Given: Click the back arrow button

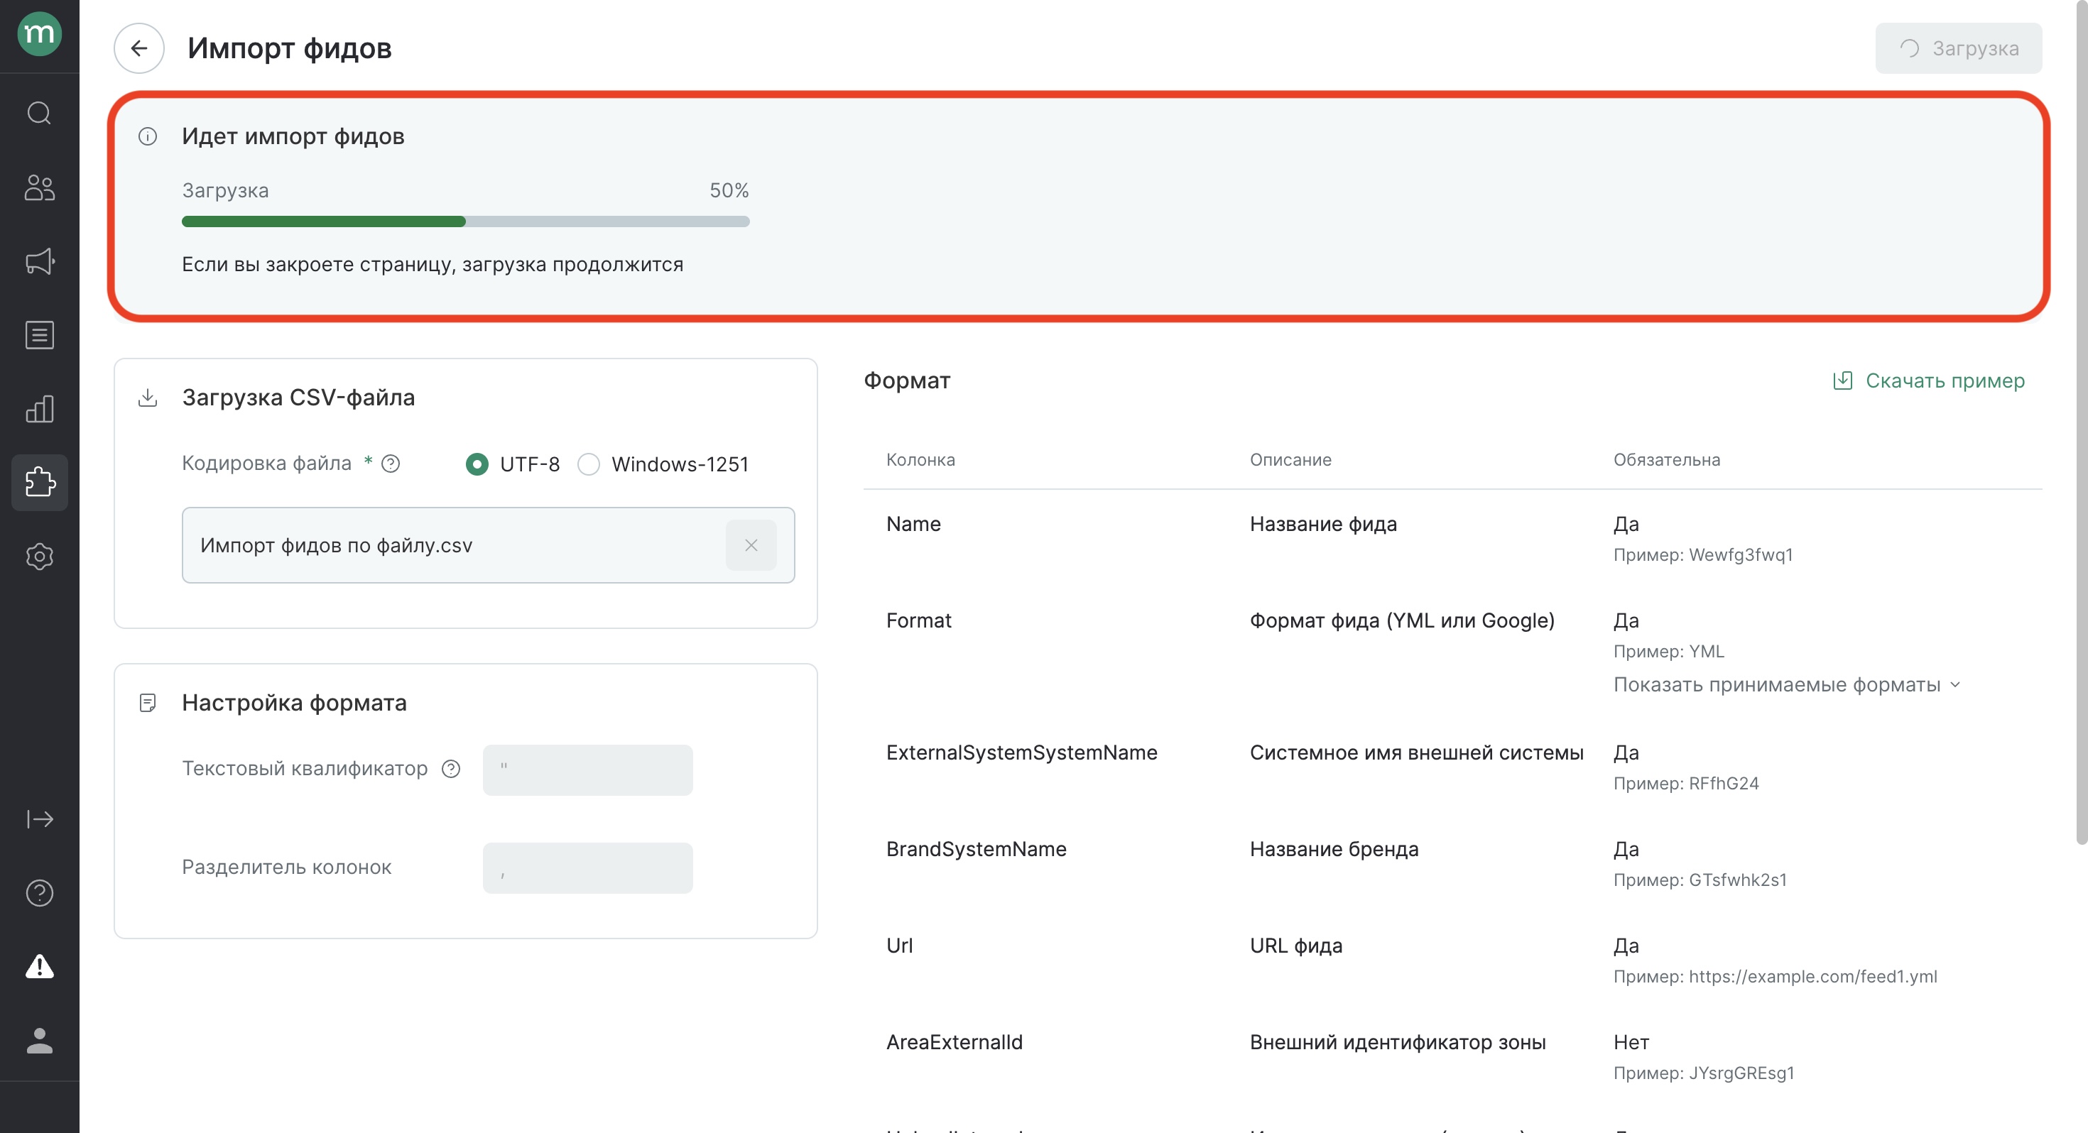Looking at the screenshot, I should coord(138,48).
